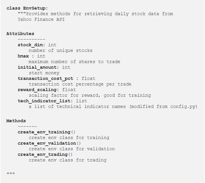
Task: Click the create_env_trading() method
Action: click(45, 154)
